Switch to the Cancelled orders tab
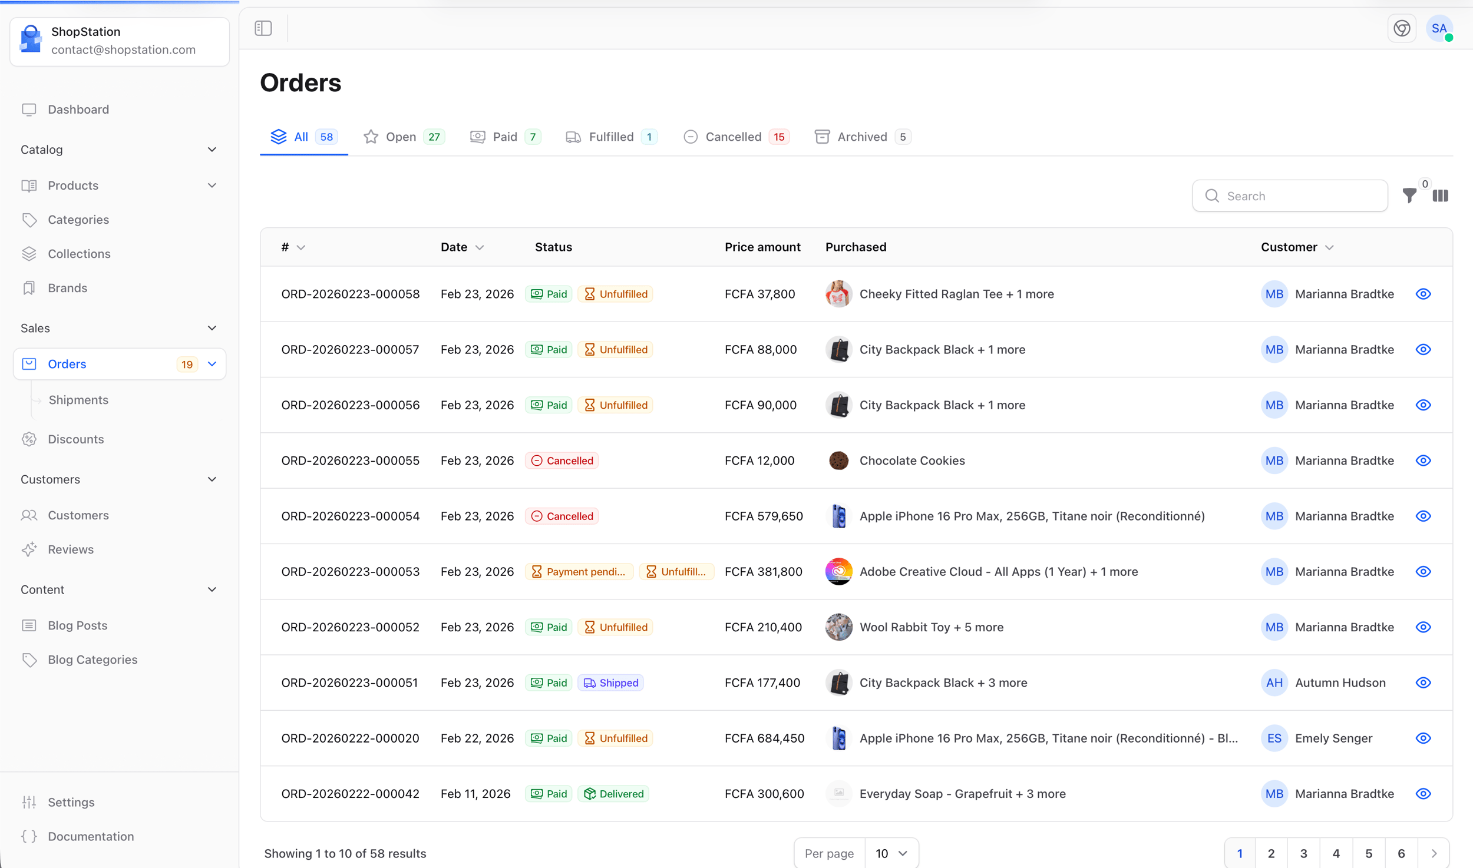Screen dimensions: 1473x868 coord(736,137)
